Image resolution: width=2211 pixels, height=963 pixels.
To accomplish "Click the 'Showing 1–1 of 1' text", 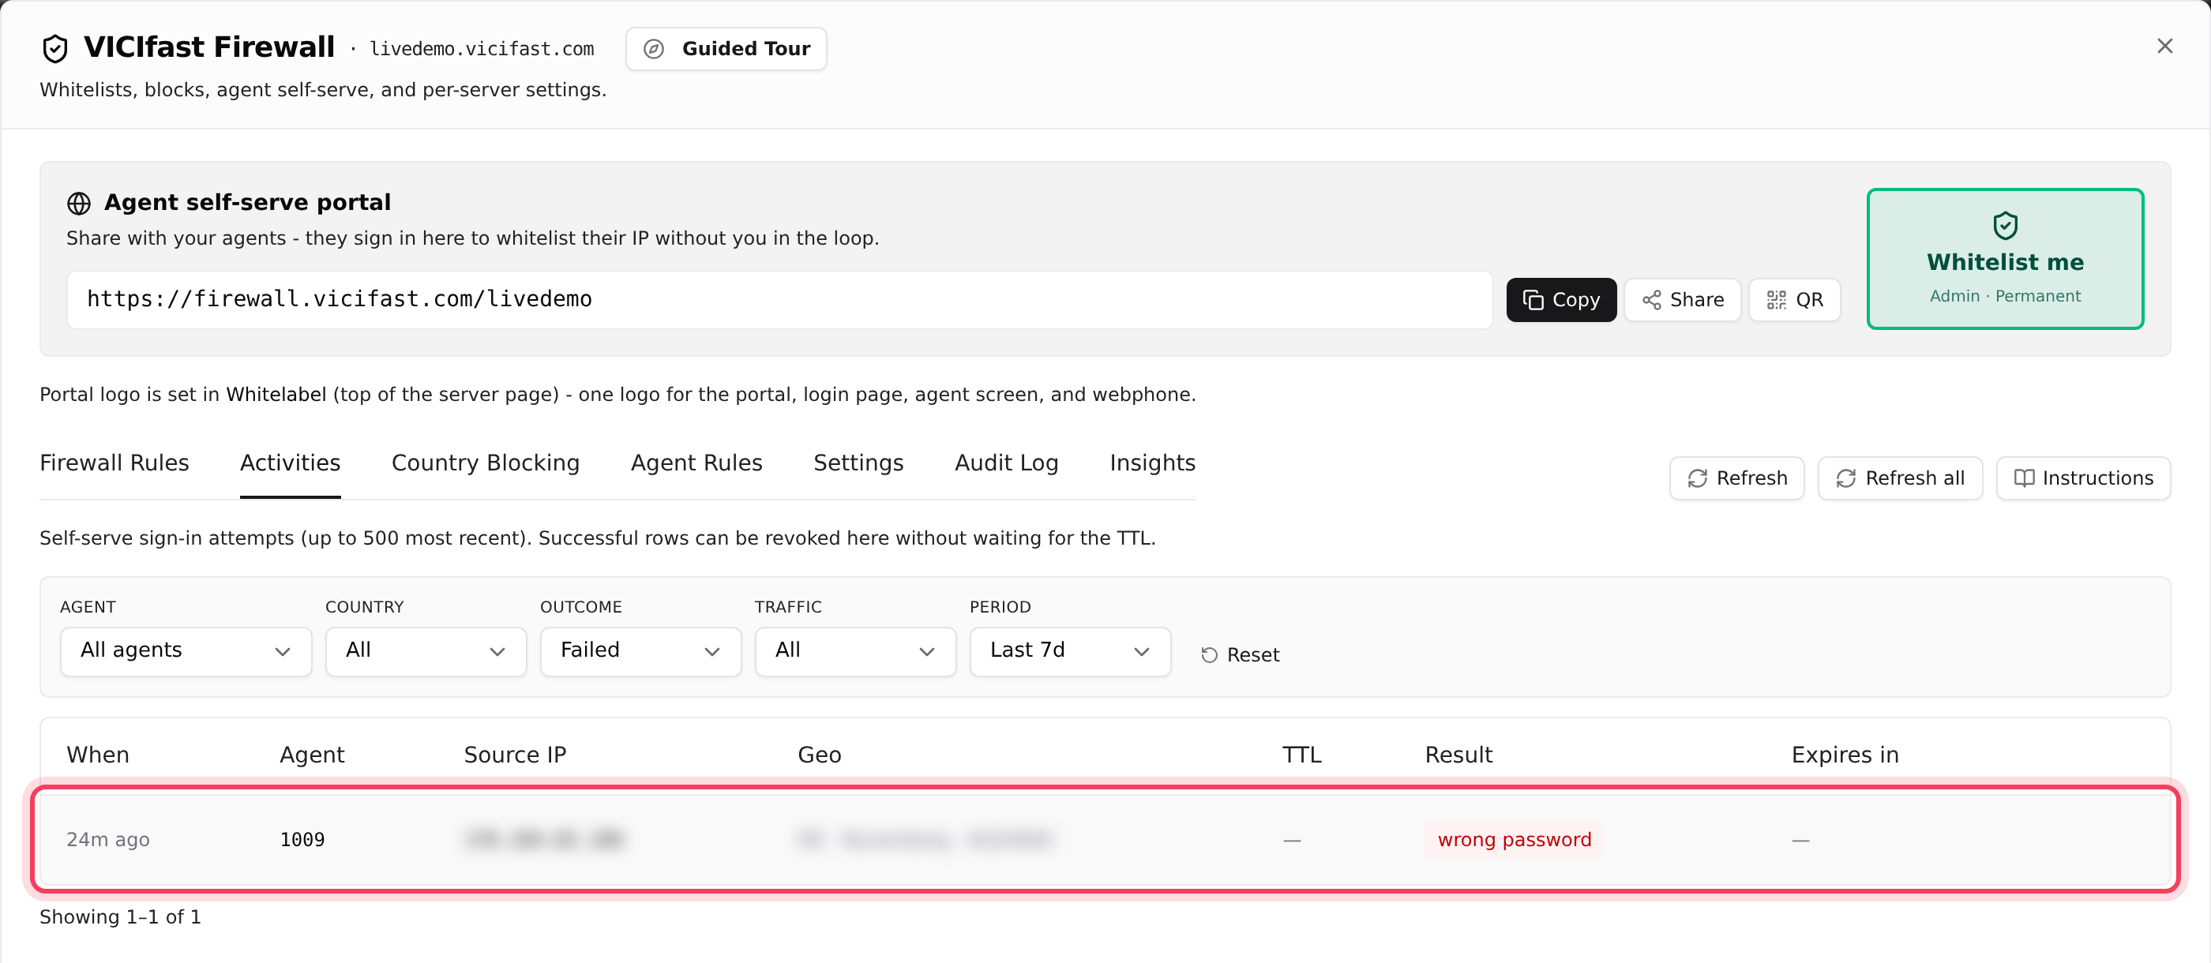I will point(120,916).
